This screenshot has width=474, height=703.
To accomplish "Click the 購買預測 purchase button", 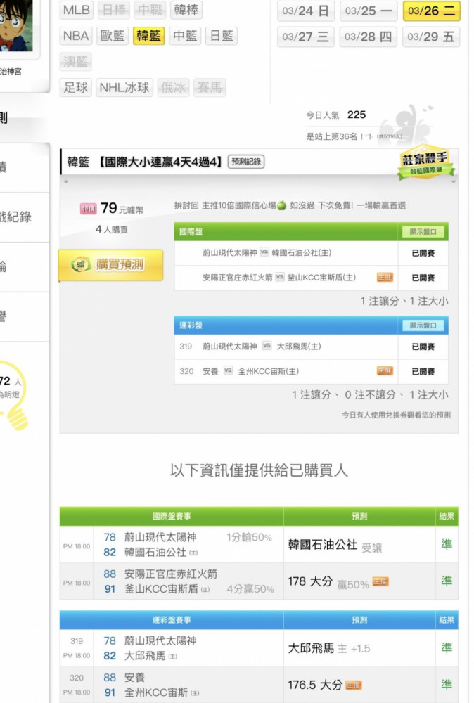I will coord(111,265).
